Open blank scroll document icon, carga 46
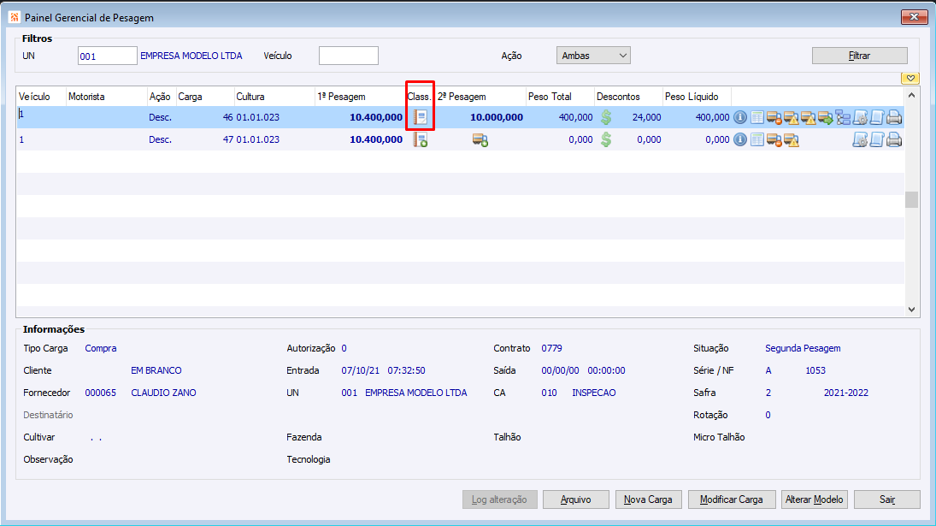Image resolution: width=936 pixels, height=526 pixels. coord(877,118)
